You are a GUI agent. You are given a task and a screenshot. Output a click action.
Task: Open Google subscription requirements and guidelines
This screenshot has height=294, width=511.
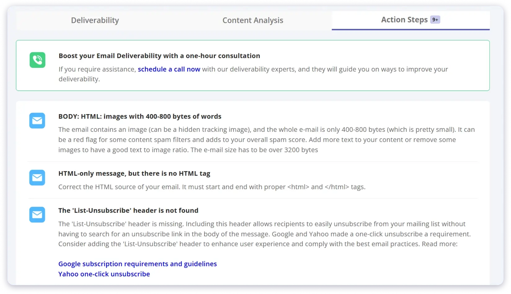[137, 264]
